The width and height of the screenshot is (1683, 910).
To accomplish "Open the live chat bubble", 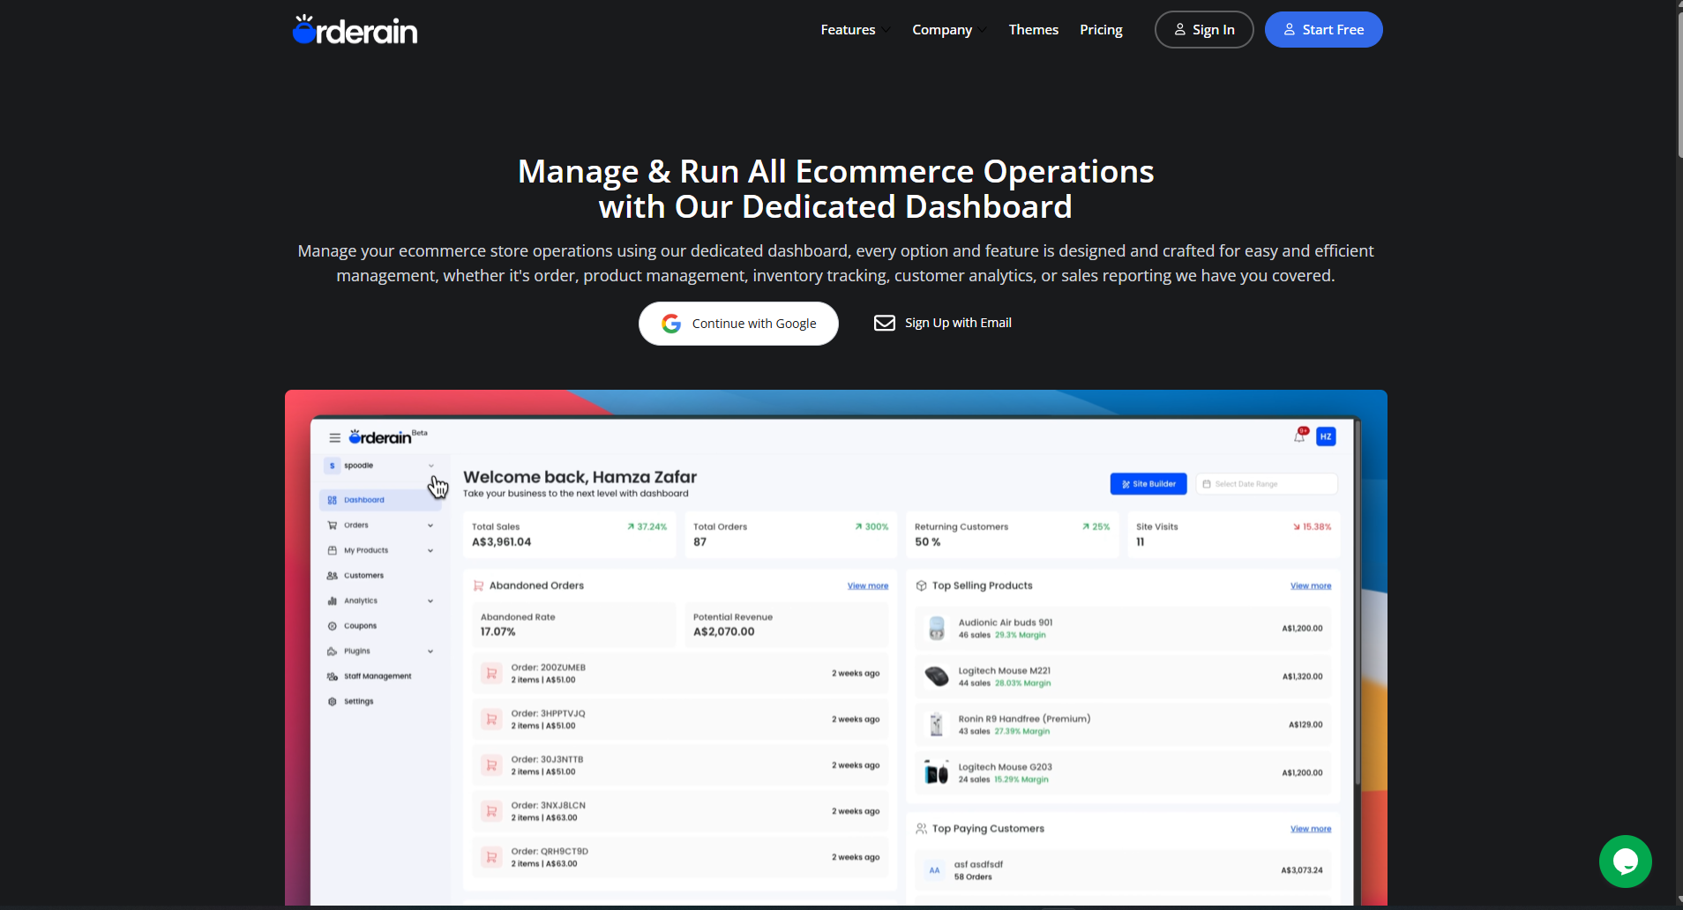I will (x=1625, y=862).
